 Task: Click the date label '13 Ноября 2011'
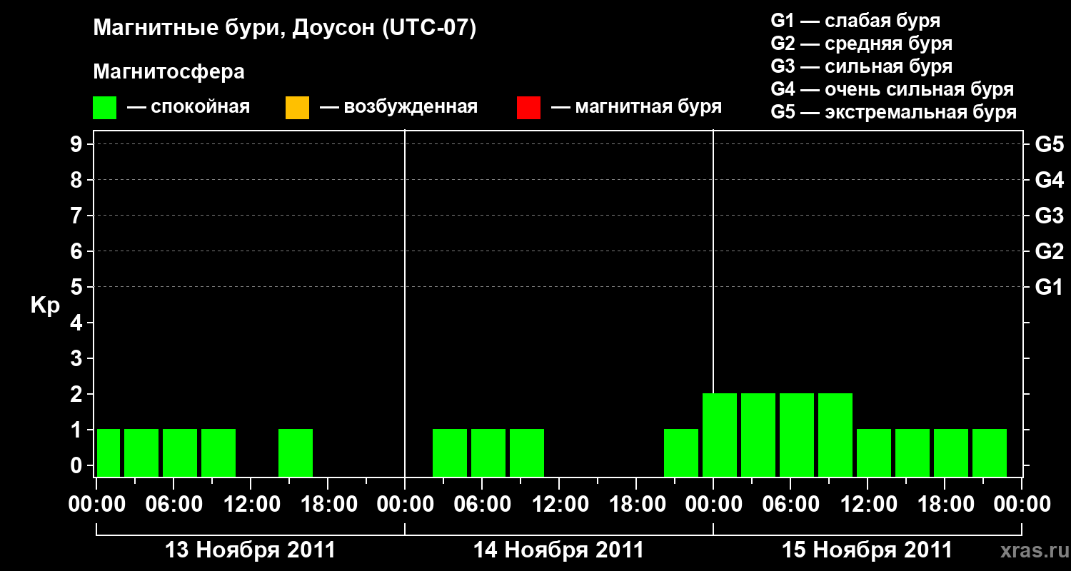tap(250, 550)
